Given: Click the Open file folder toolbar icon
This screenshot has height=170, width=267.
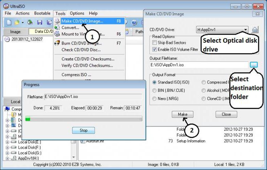Looking at the screenshot, I should [x=17, y=22].
